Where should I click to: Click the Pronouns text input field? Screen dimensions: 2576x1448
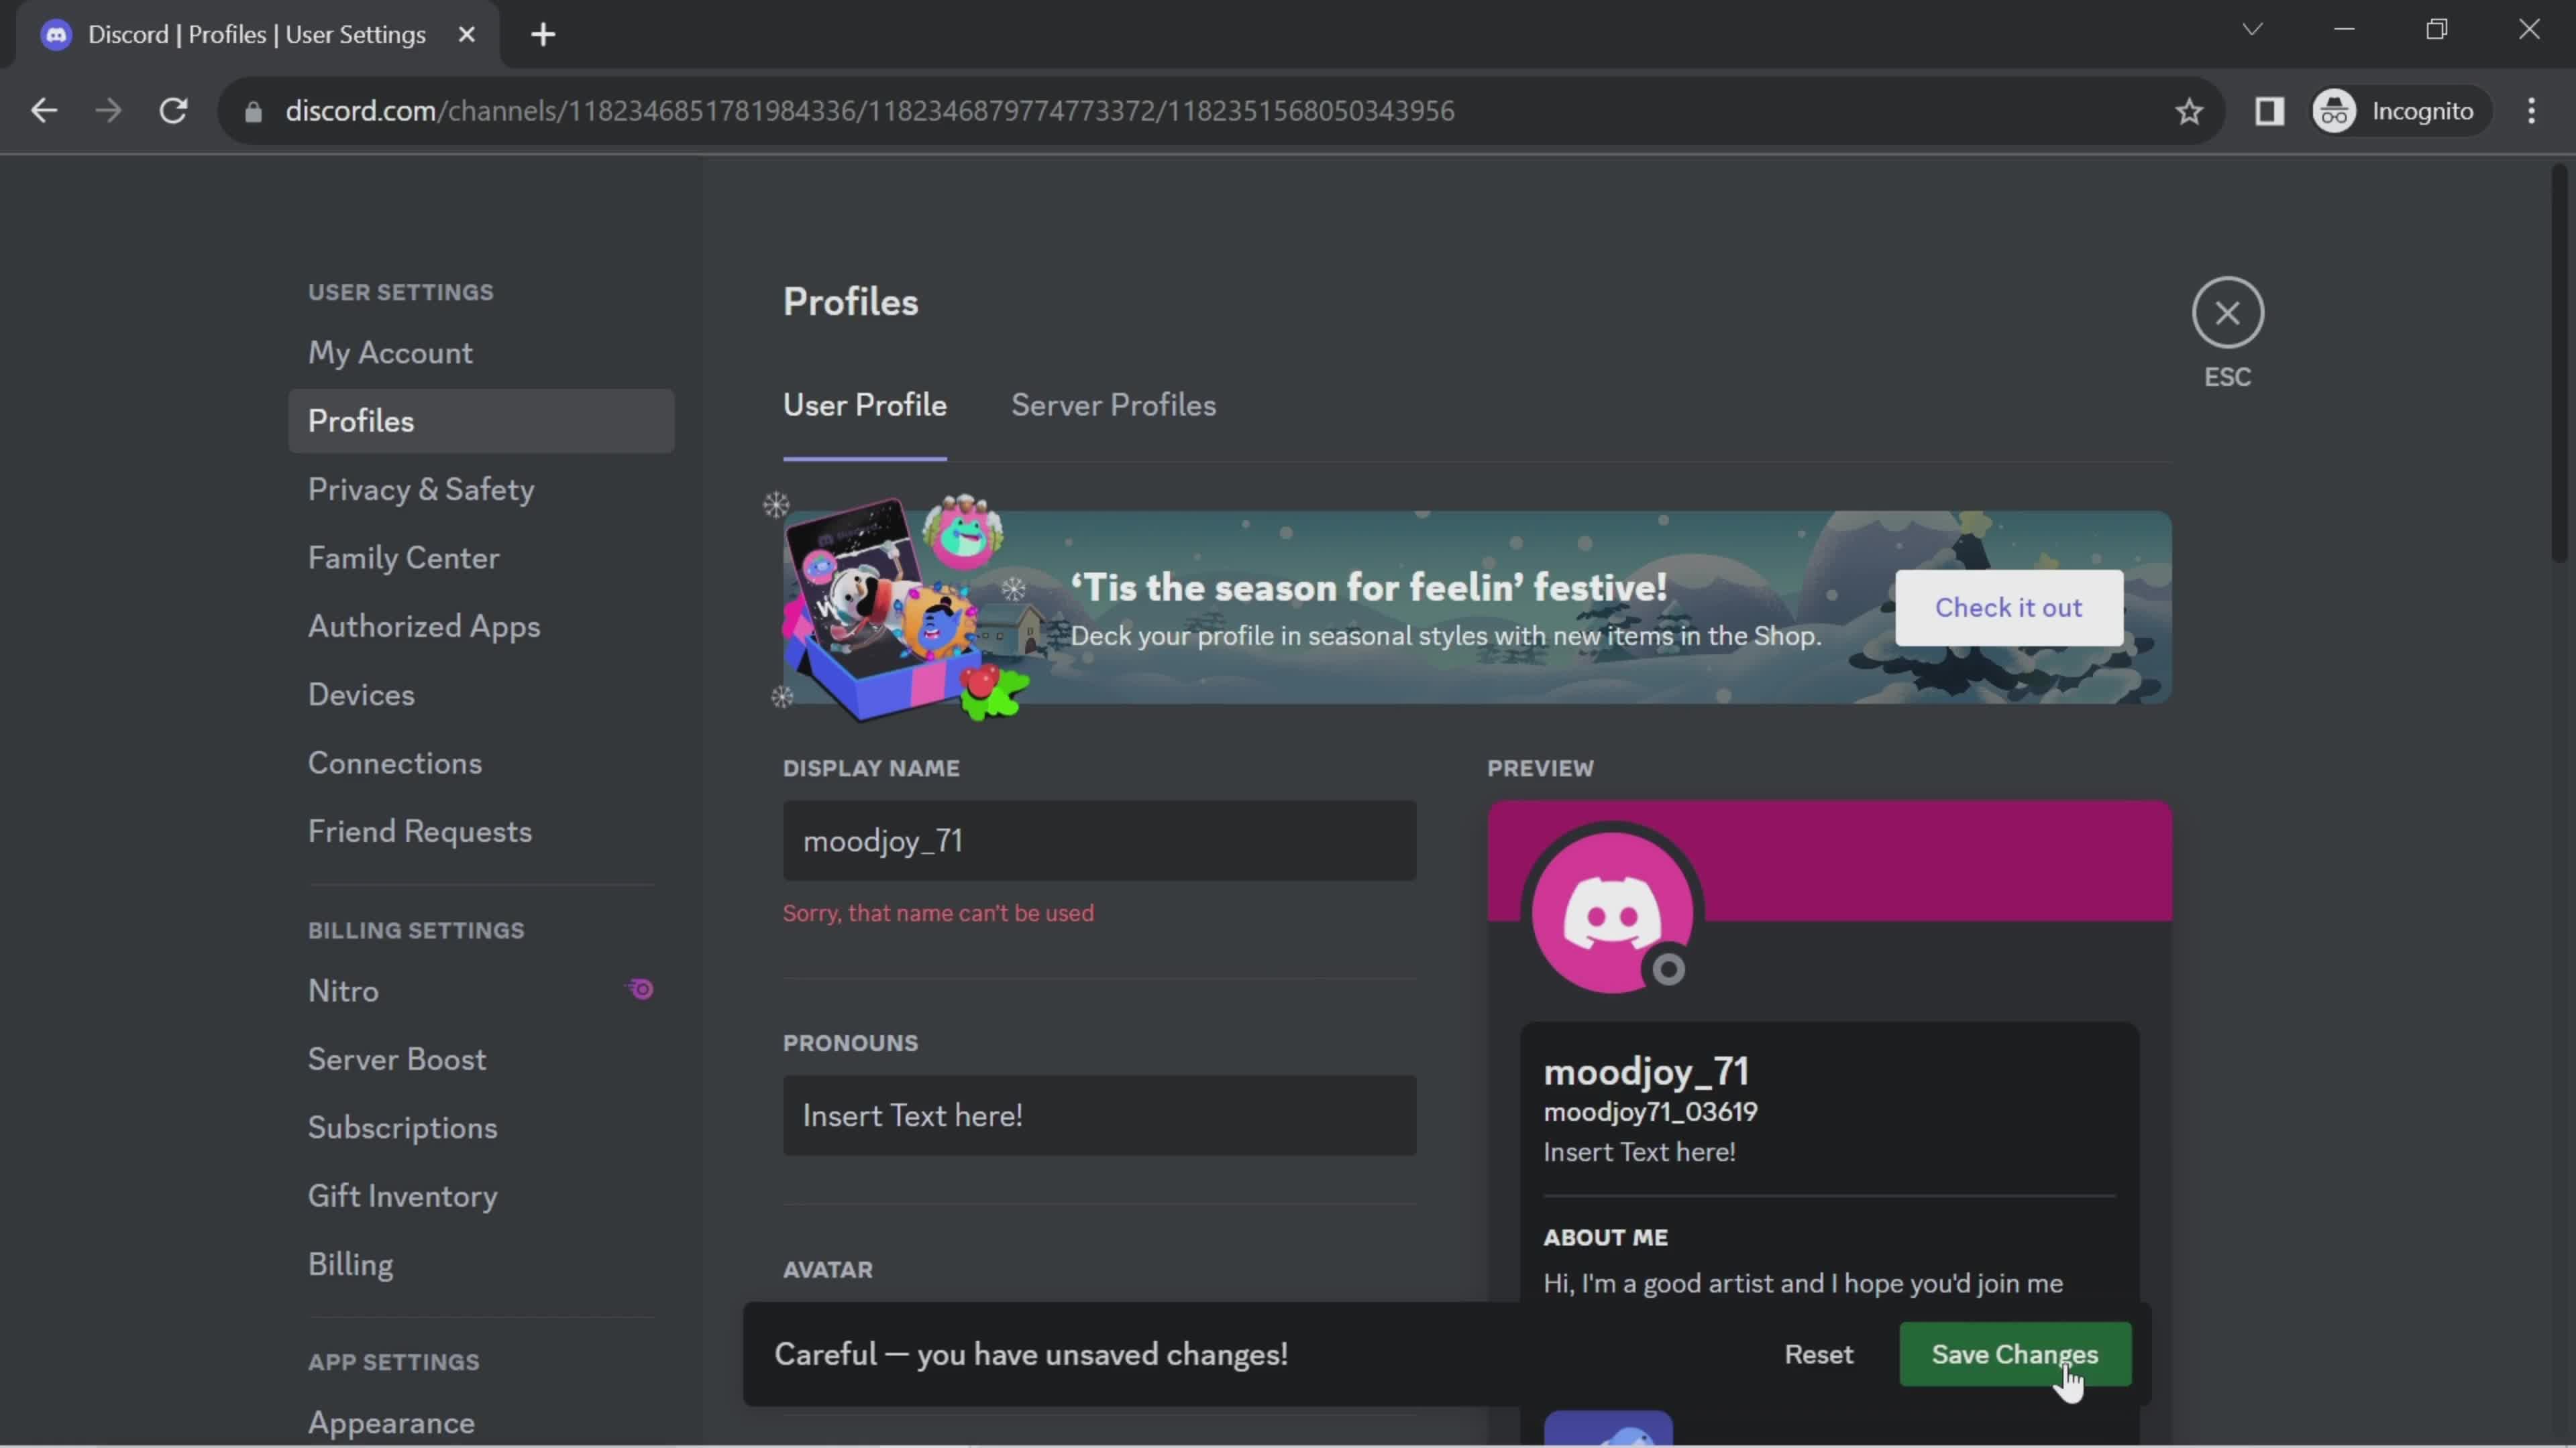pos(1099,1115)
